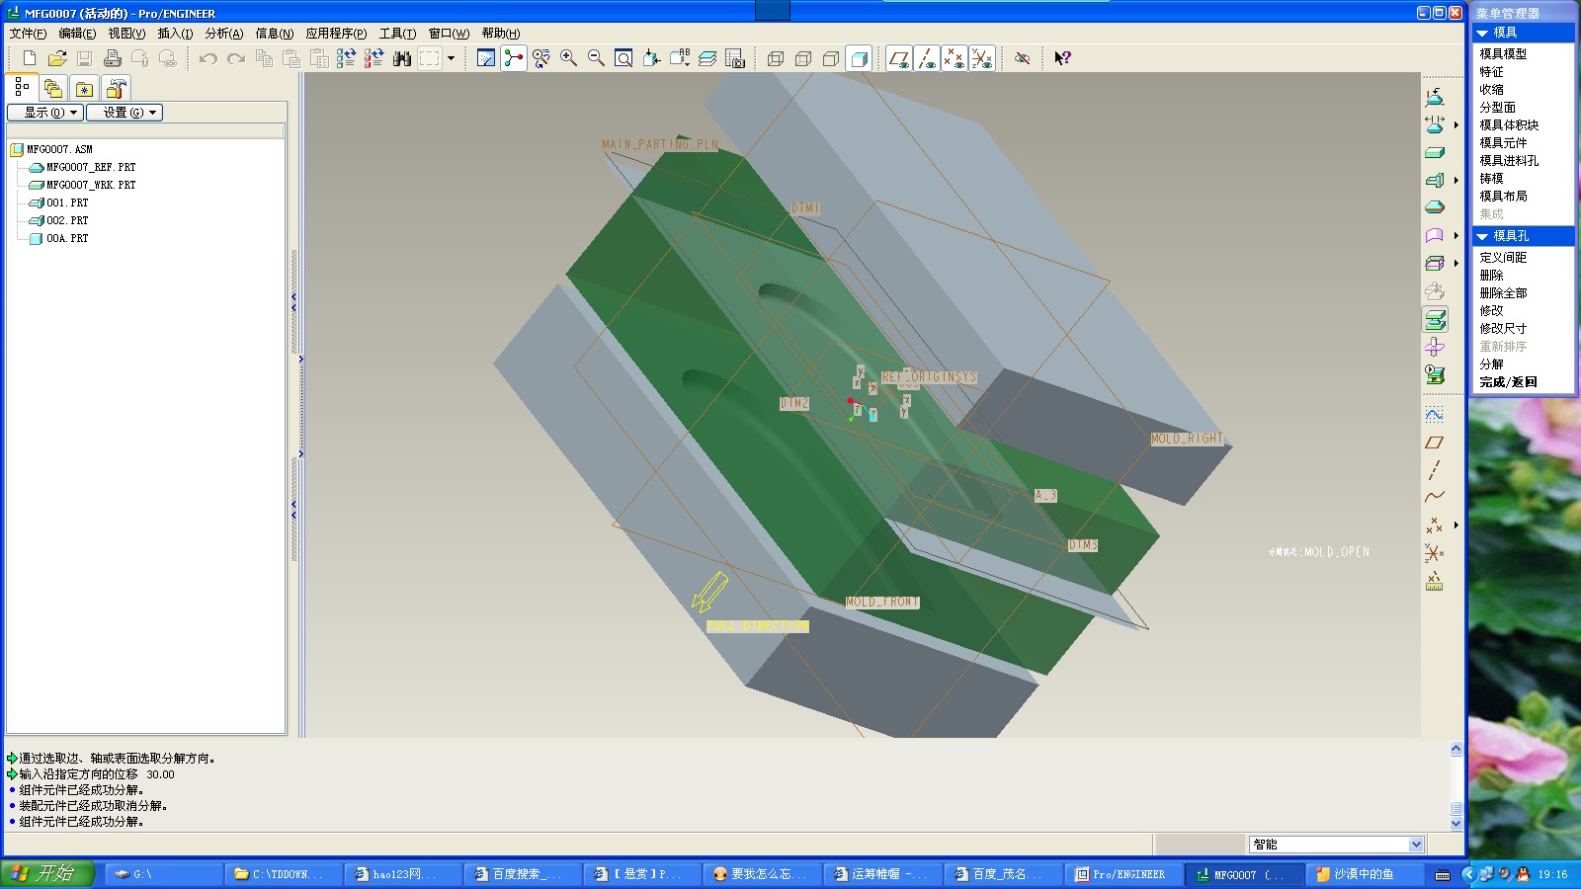Open the 分析(A) menu
This screenshot has height=889, width=1581.
point(223,34)
